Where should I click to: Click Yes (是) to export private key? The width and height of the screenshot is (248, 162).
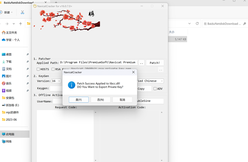[79, 100]
